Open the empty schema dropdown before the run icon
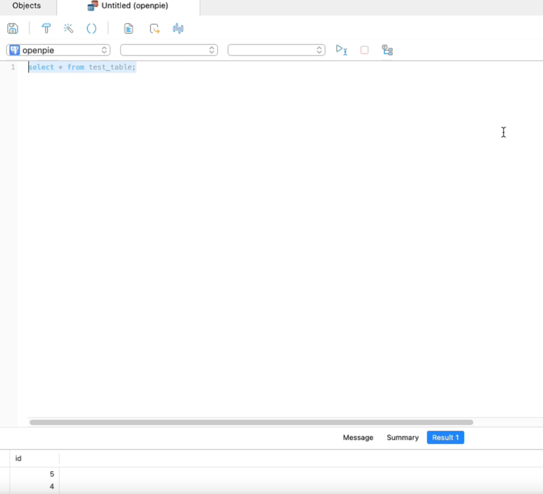Image resolution: width=543 pixels, height=494 pixels. (x=277, y=50)
